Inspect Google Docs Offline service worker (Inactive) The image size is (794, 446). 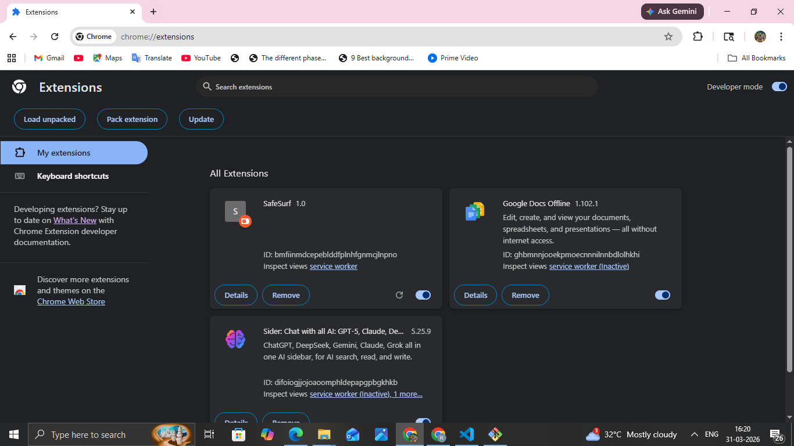pos(589,266)
